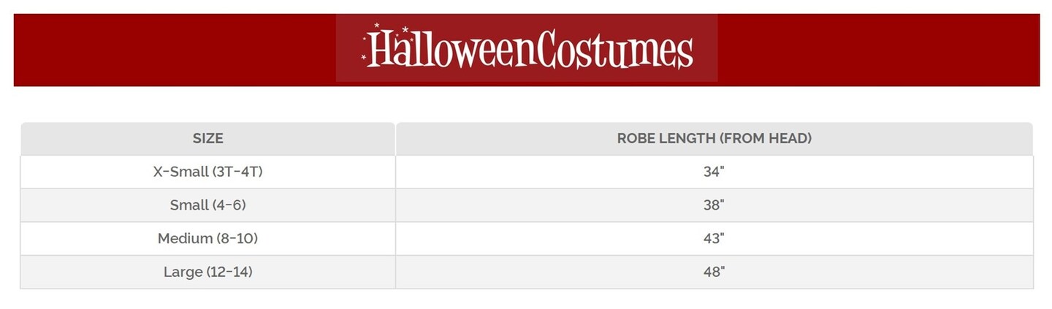This screenshot has width=1052, height=309.
Task: Select the ROBE LENGTH (FROM HEAD) header
Action: click(714, 138)
